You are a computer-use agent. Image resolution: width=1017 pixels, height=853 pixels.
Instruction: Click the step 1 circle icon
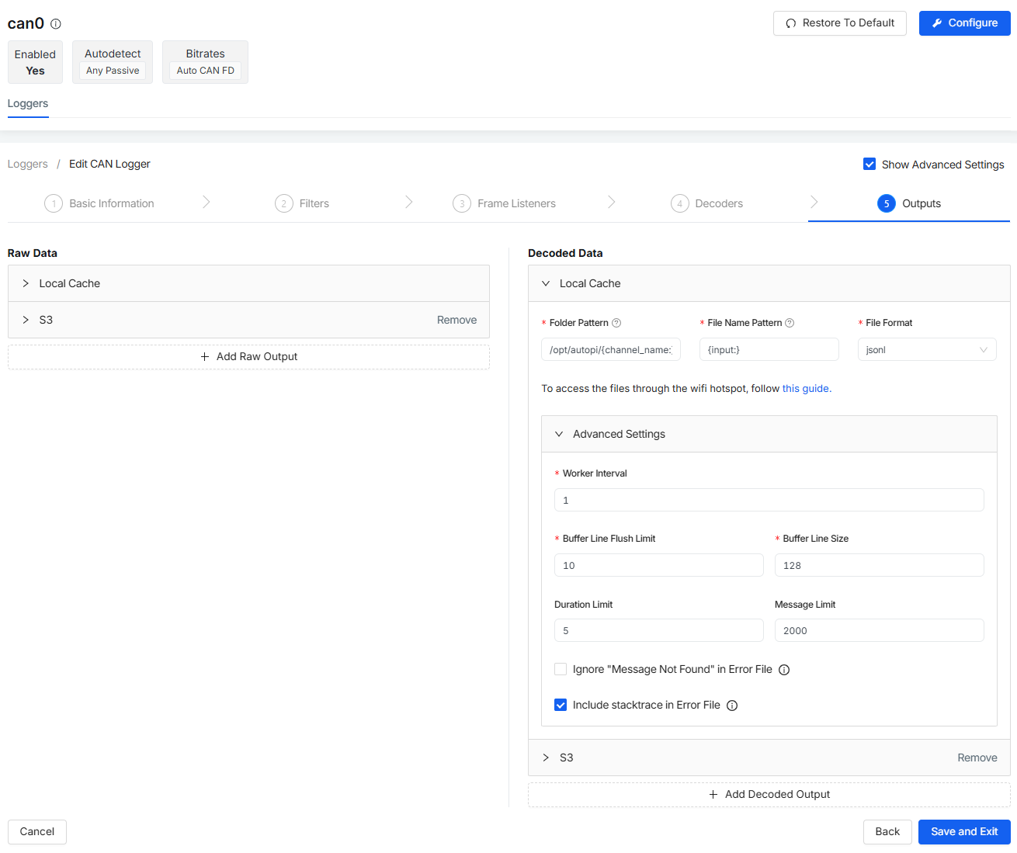pyautogui.click(x=54, y=203)
